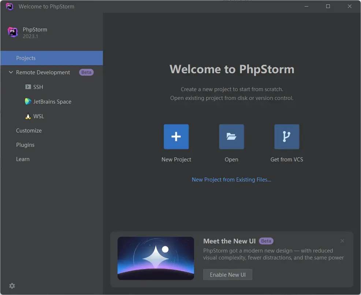The width and height of the screenshot is (361, 295).
Task: Click the Get from VCS label
Action: (x=287, y=160)
